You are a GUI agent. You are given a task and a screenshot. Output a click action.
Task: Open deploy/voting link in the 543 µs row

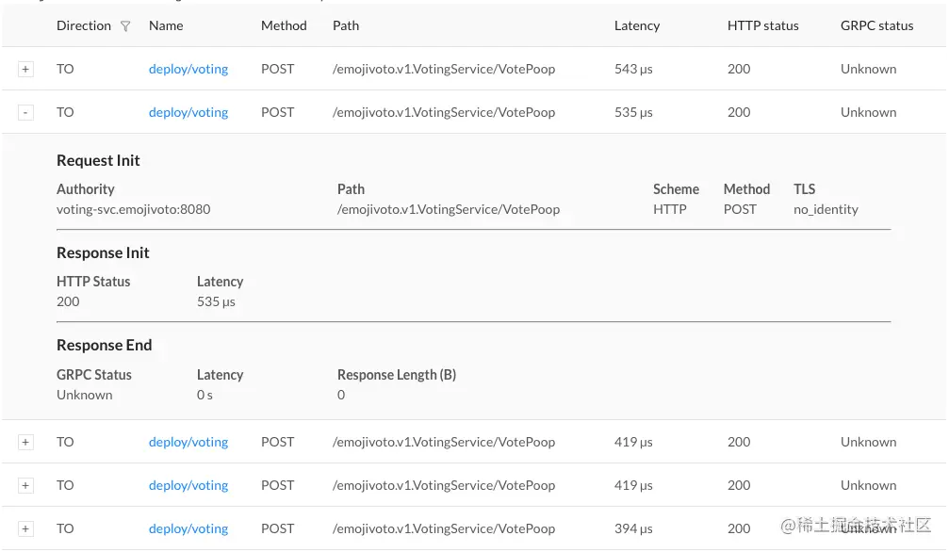click(188, 69)
